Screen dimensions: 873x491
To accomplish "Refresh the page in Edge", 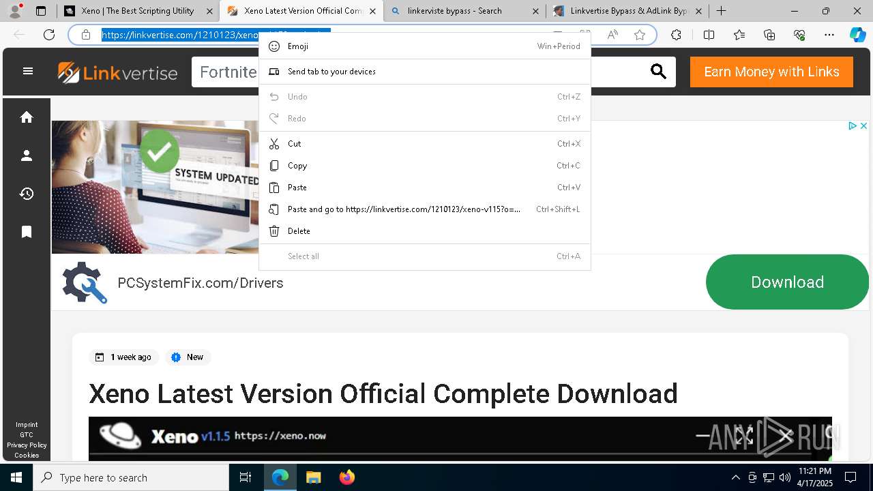I will [x=49, y=35].
